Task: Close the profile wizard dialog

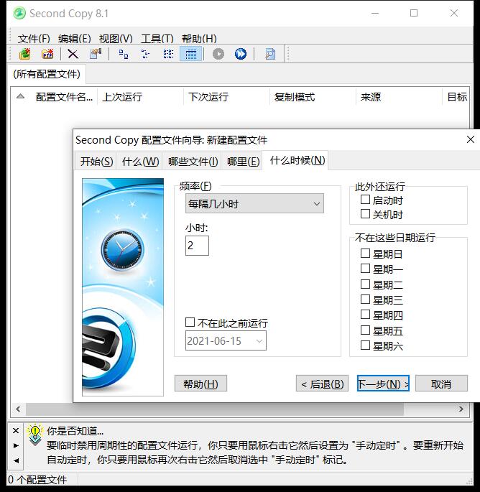Action: click(x=470, y=139)
